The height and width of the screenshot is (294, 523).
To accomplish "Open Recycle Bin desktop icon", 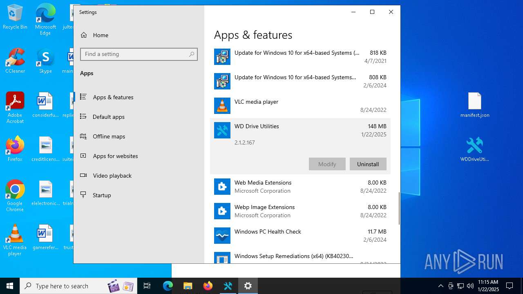I will point(15,18).
